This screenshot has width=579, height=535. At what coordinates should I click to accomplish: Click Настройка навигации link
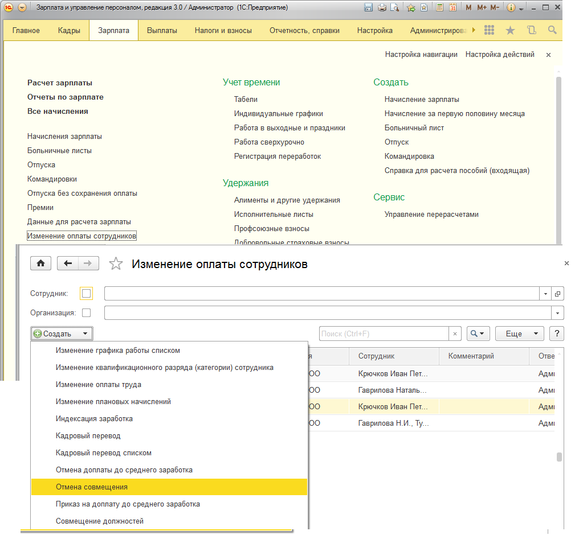click(x=421, y=55)
